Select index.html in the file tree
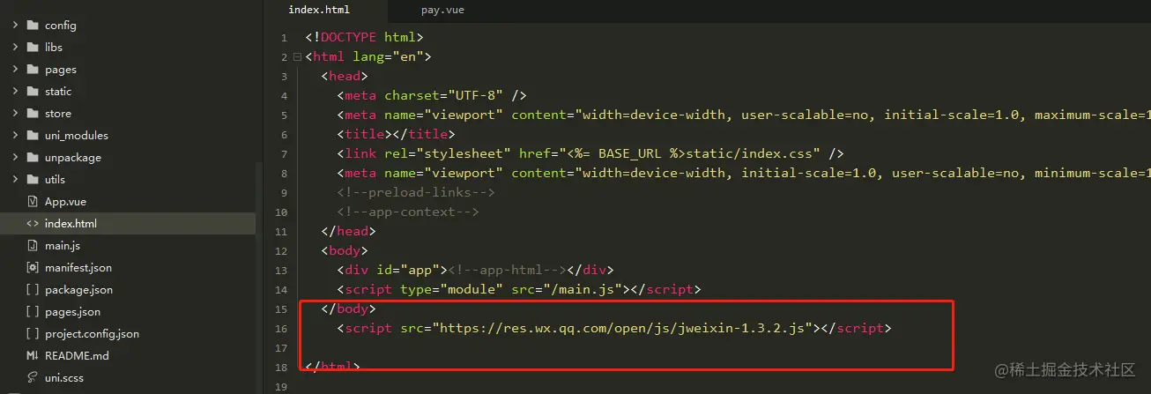1151x394 pixels. click(128, 224)
